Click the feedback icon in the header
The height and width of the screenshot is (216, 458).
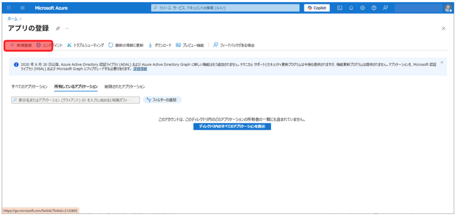coord(385,8)
